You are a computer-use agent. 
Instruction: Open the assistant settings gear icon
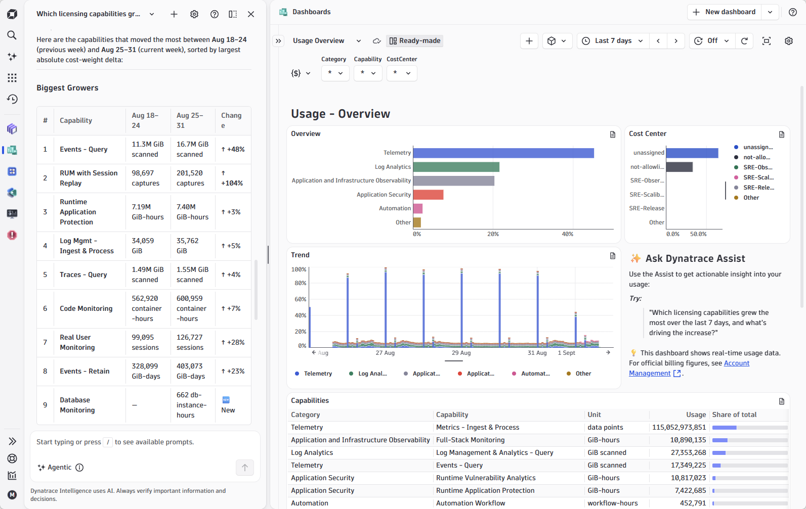194,14
